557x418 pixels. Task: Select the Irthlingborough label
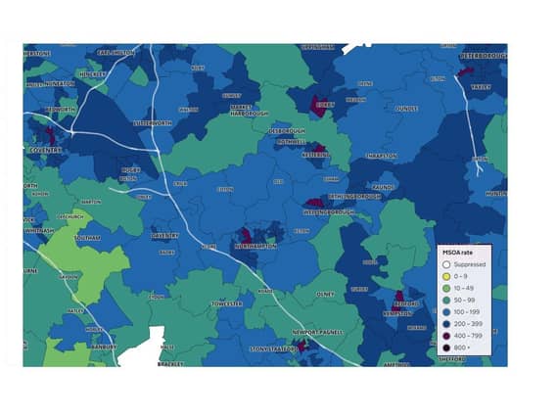pyautogui.click(x=354, y=197)
